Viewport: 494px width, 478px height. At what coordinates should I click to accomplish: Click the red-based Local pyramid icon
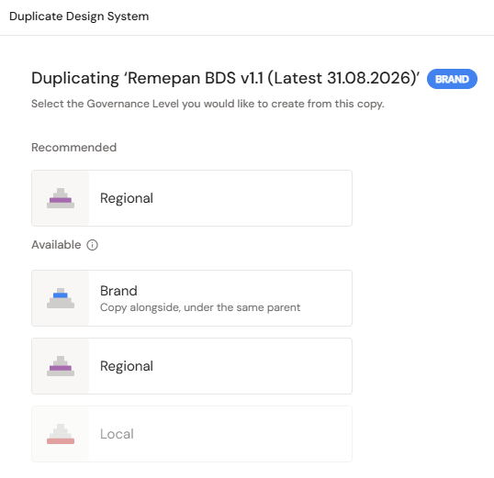pyautogui.click(x=61, y=434)
